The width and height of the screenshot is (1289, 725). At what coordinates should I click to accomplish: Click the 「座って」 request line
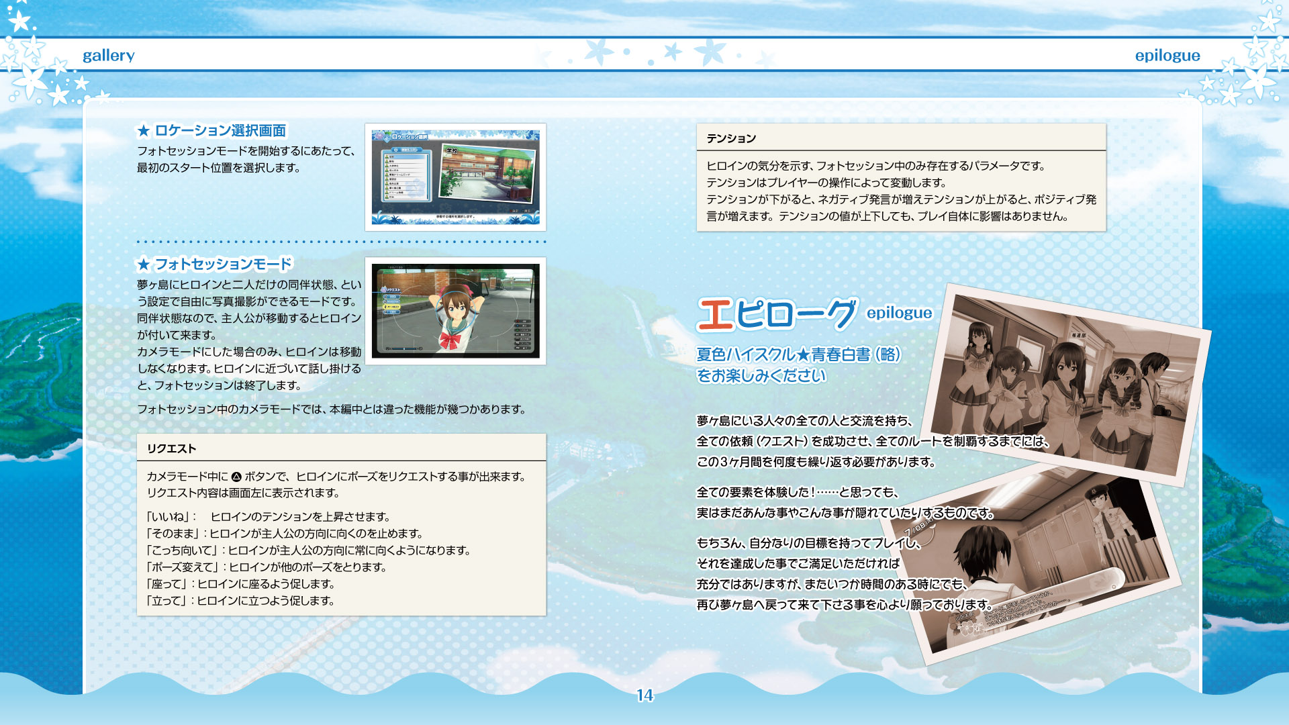[240, 584]
